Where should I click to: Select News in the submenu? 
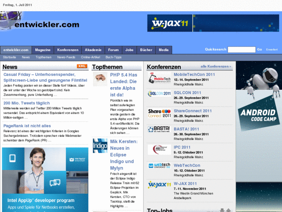[26, 57]
